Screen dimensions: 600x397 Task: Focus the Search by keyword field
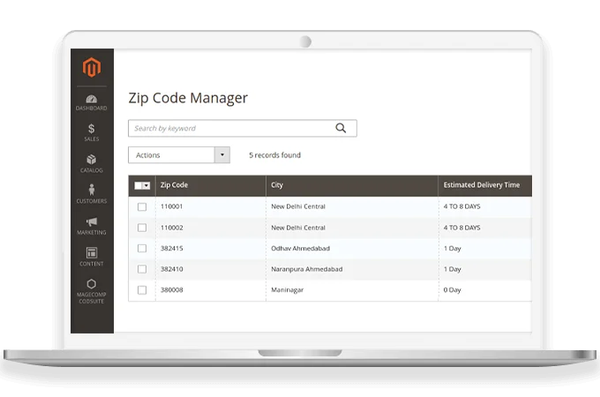click(229, 128)
